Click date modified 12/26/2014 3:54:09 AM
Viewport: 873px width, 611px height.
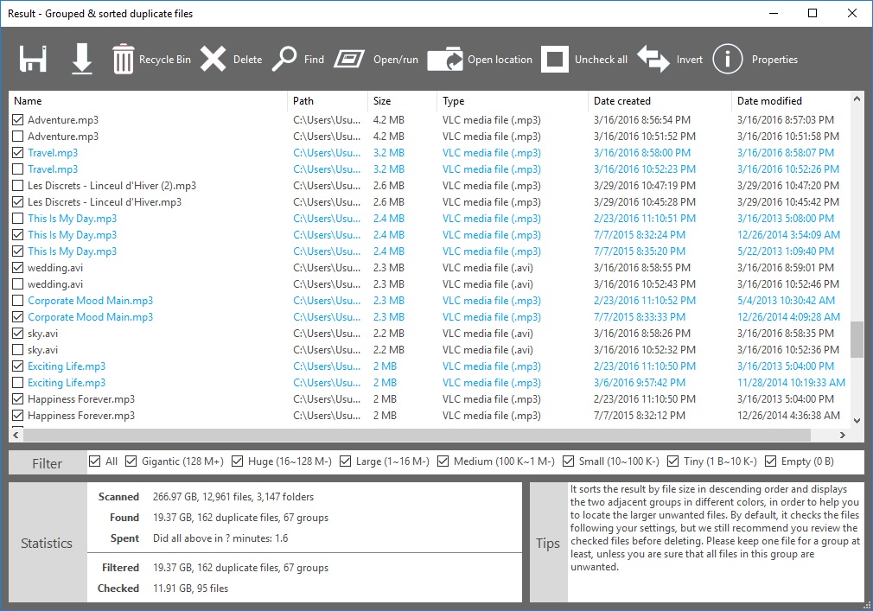(789, 235)
